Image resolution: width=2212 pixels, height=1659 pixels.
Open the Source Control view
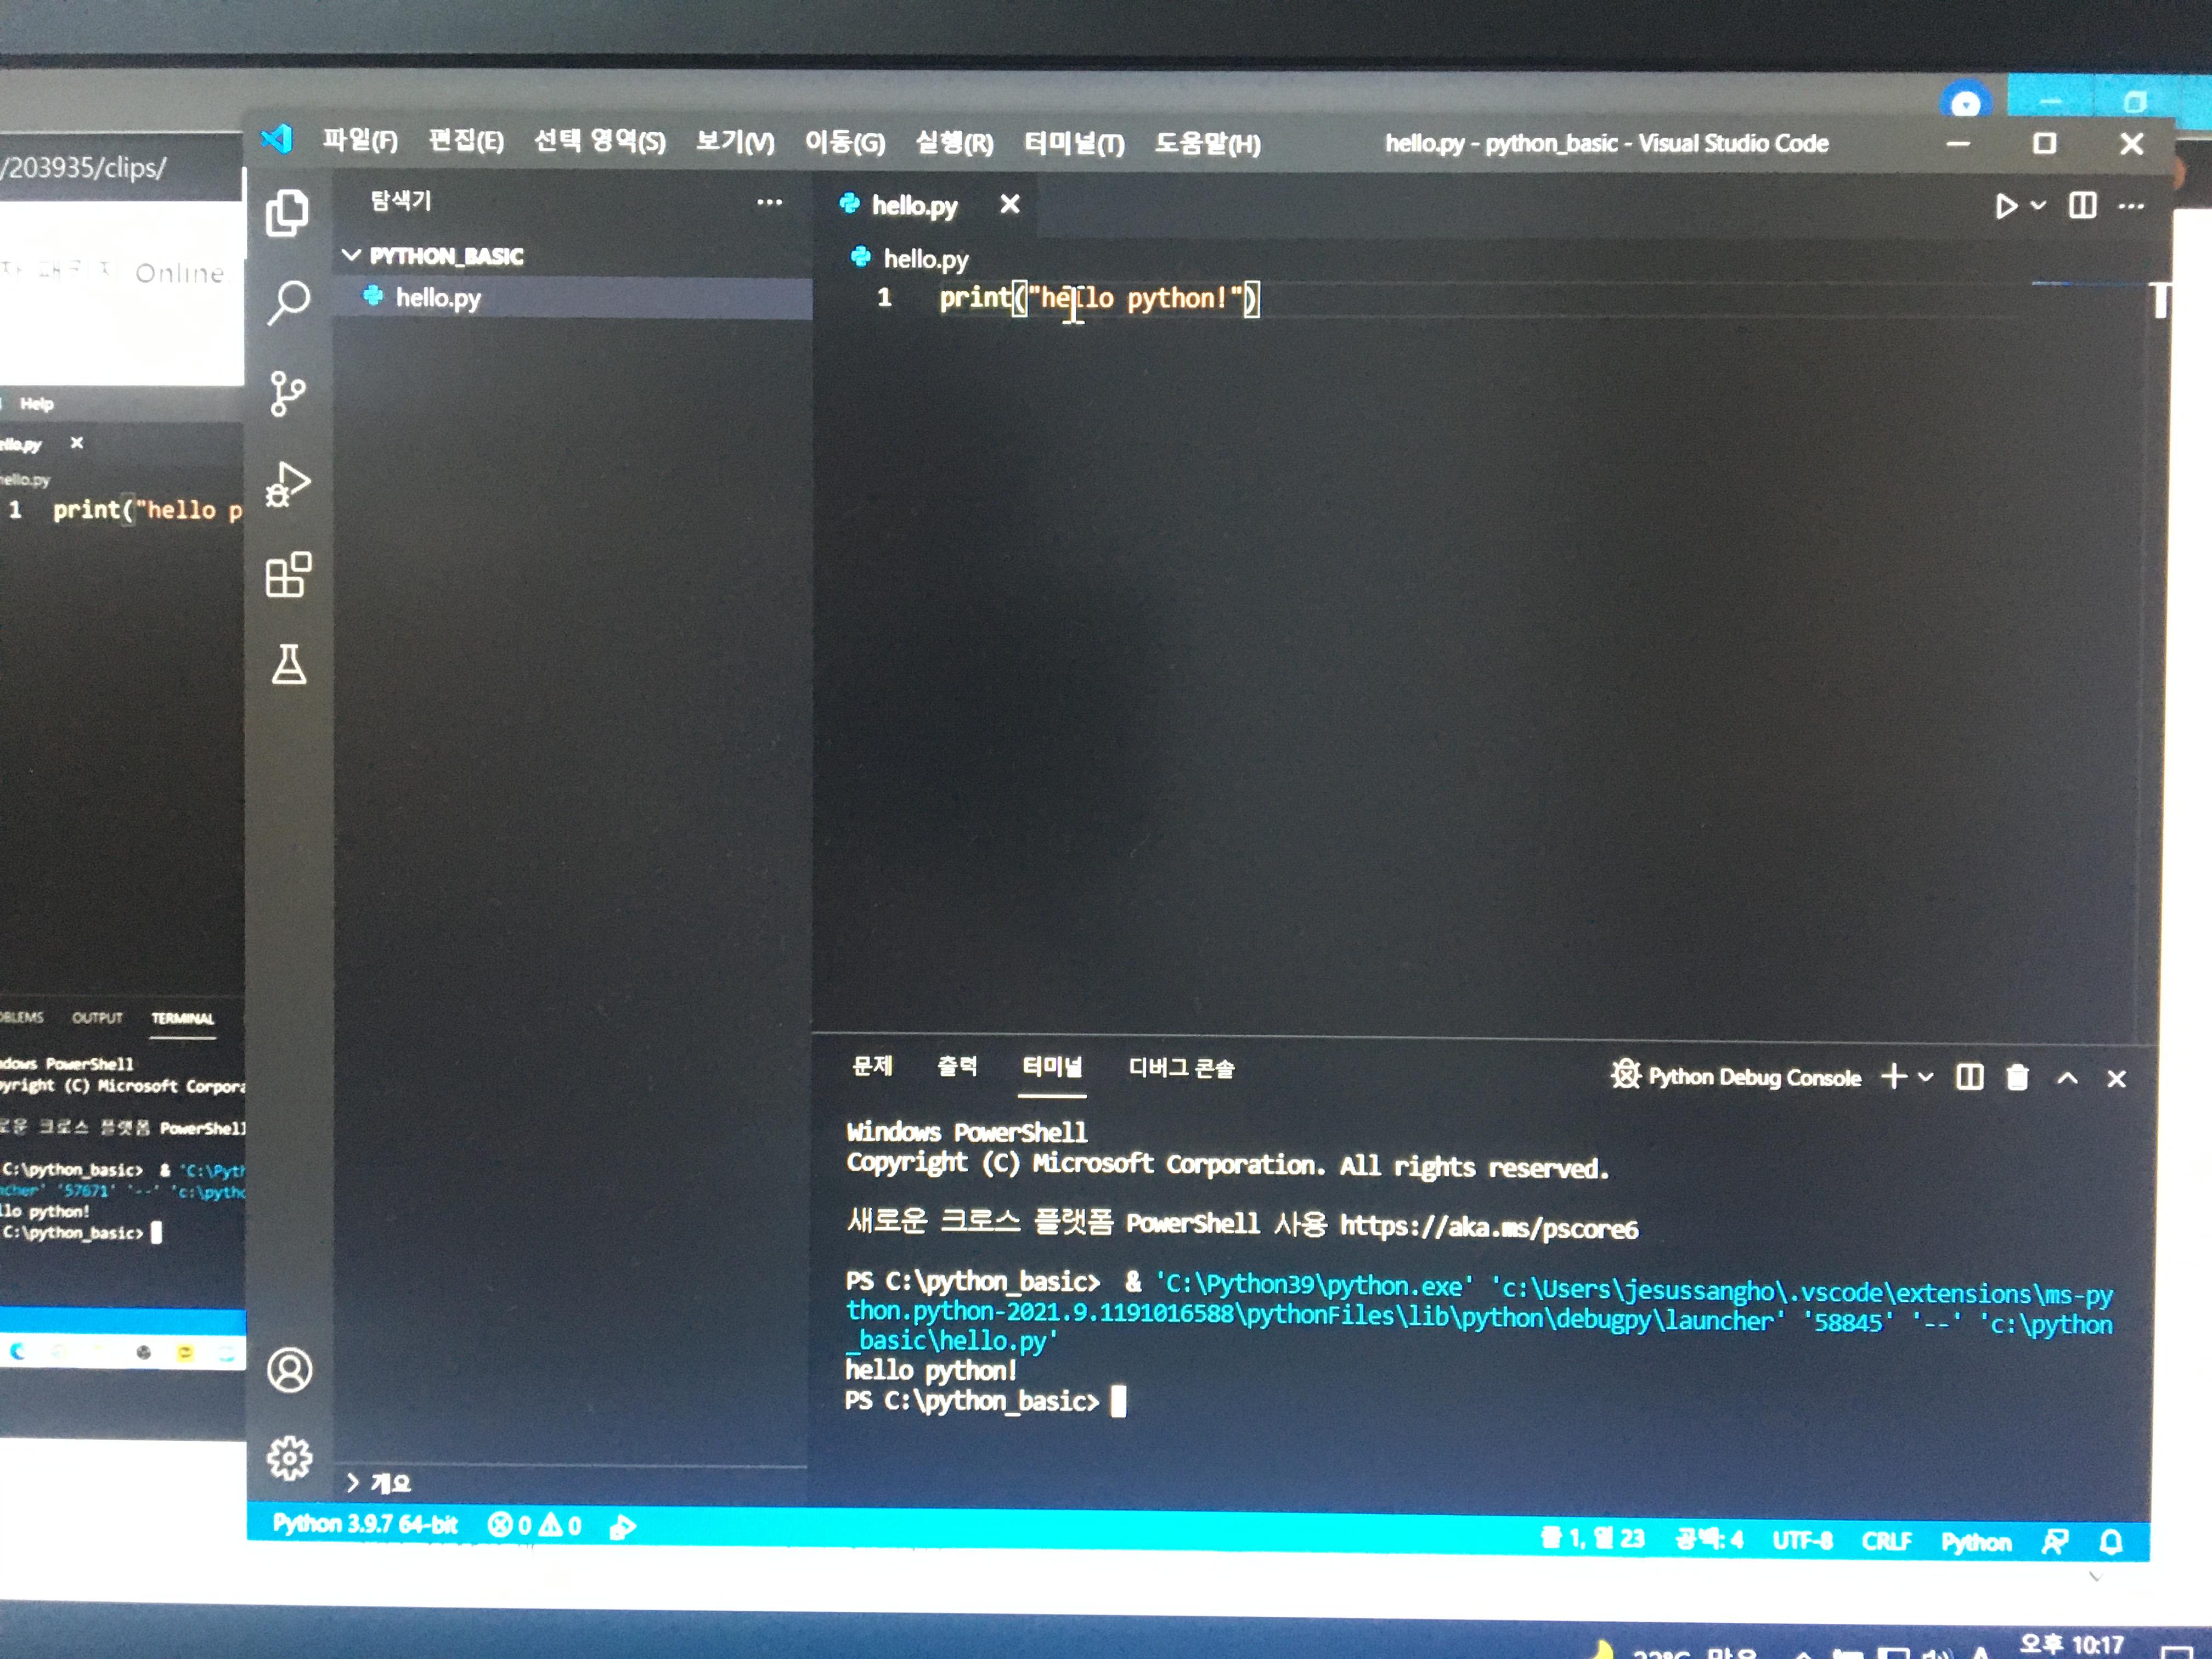288,393
